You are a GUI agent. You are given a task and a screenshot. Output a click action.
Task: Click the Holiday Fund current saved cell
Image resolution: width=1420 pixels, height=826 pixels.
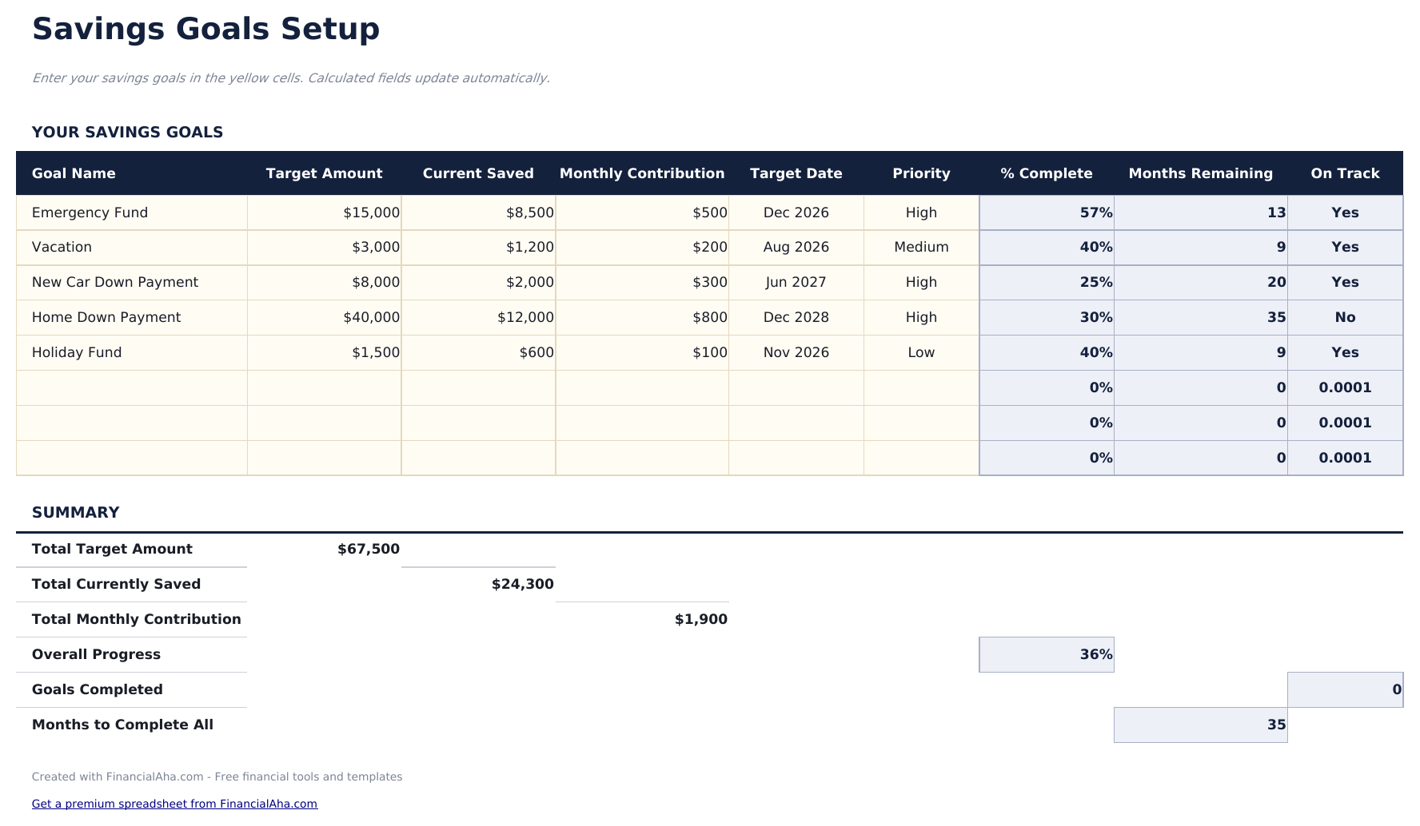point(477,352)
